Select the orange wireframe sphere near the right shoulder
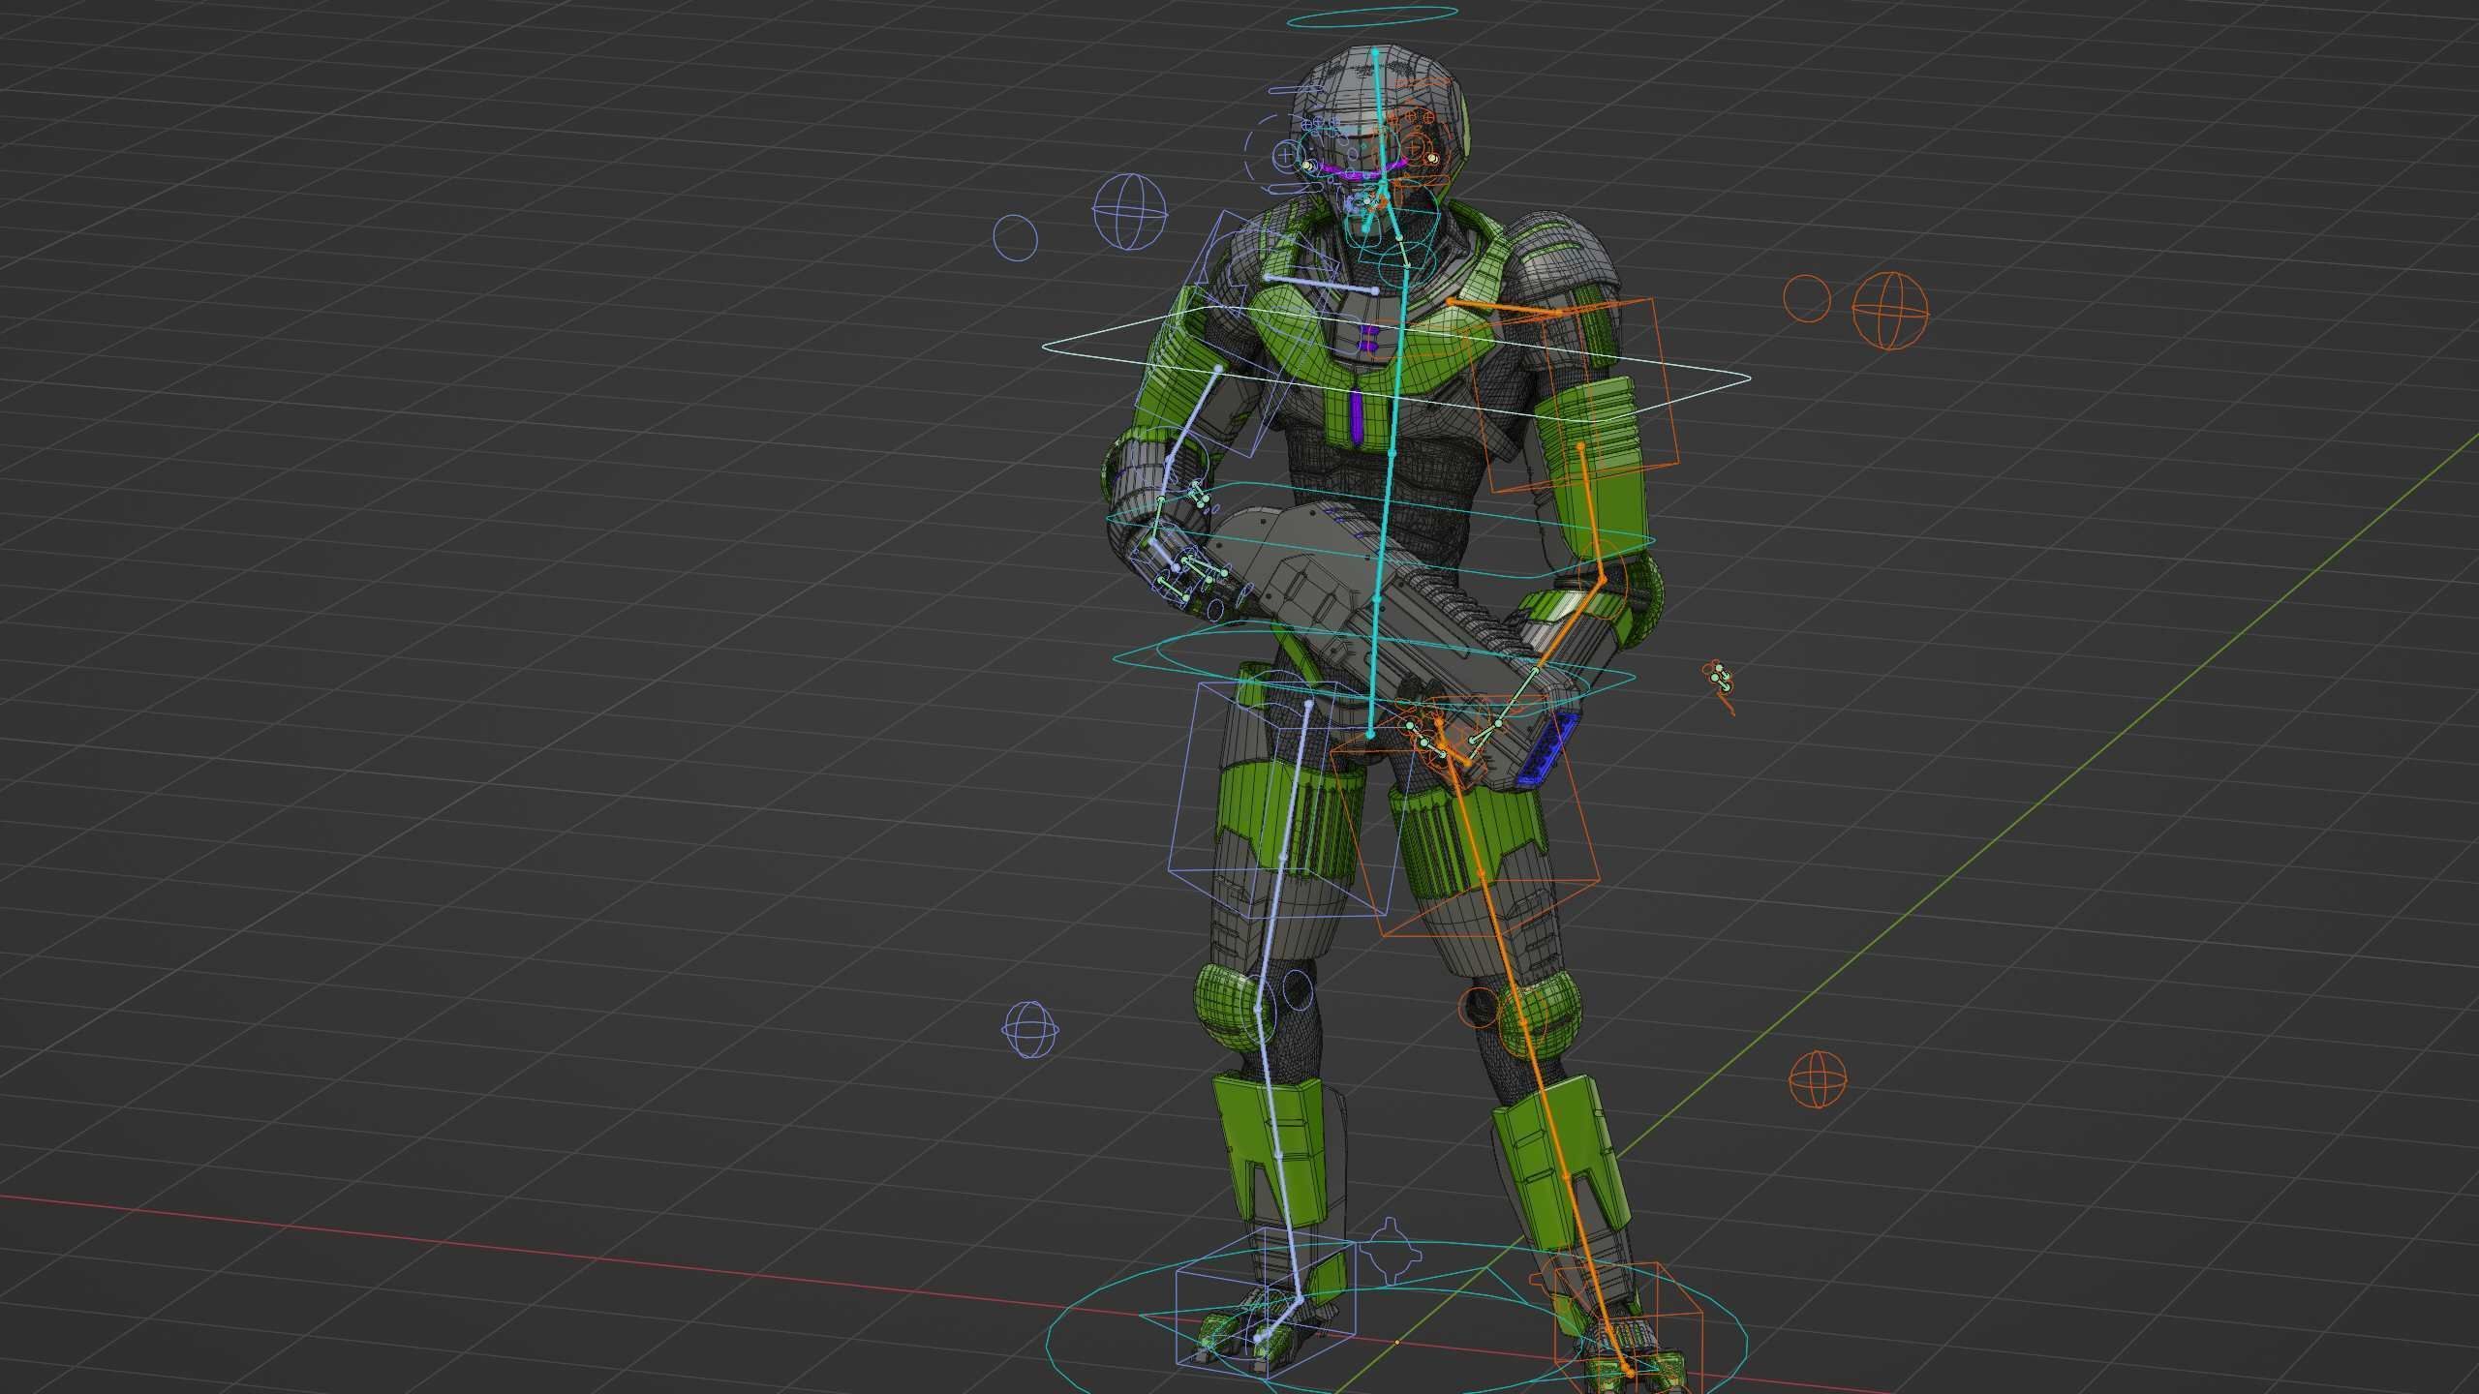 coord(1889,310)
